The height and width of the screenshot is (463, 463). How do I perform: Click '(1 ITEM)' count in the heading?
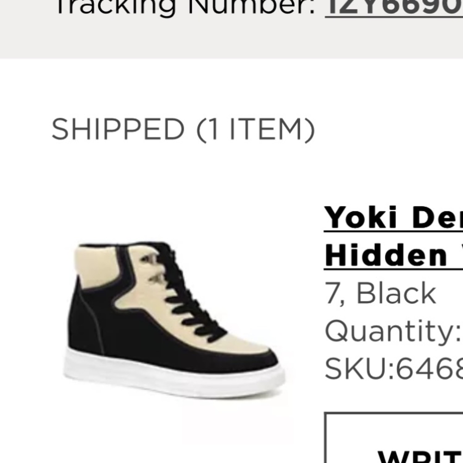256,130
